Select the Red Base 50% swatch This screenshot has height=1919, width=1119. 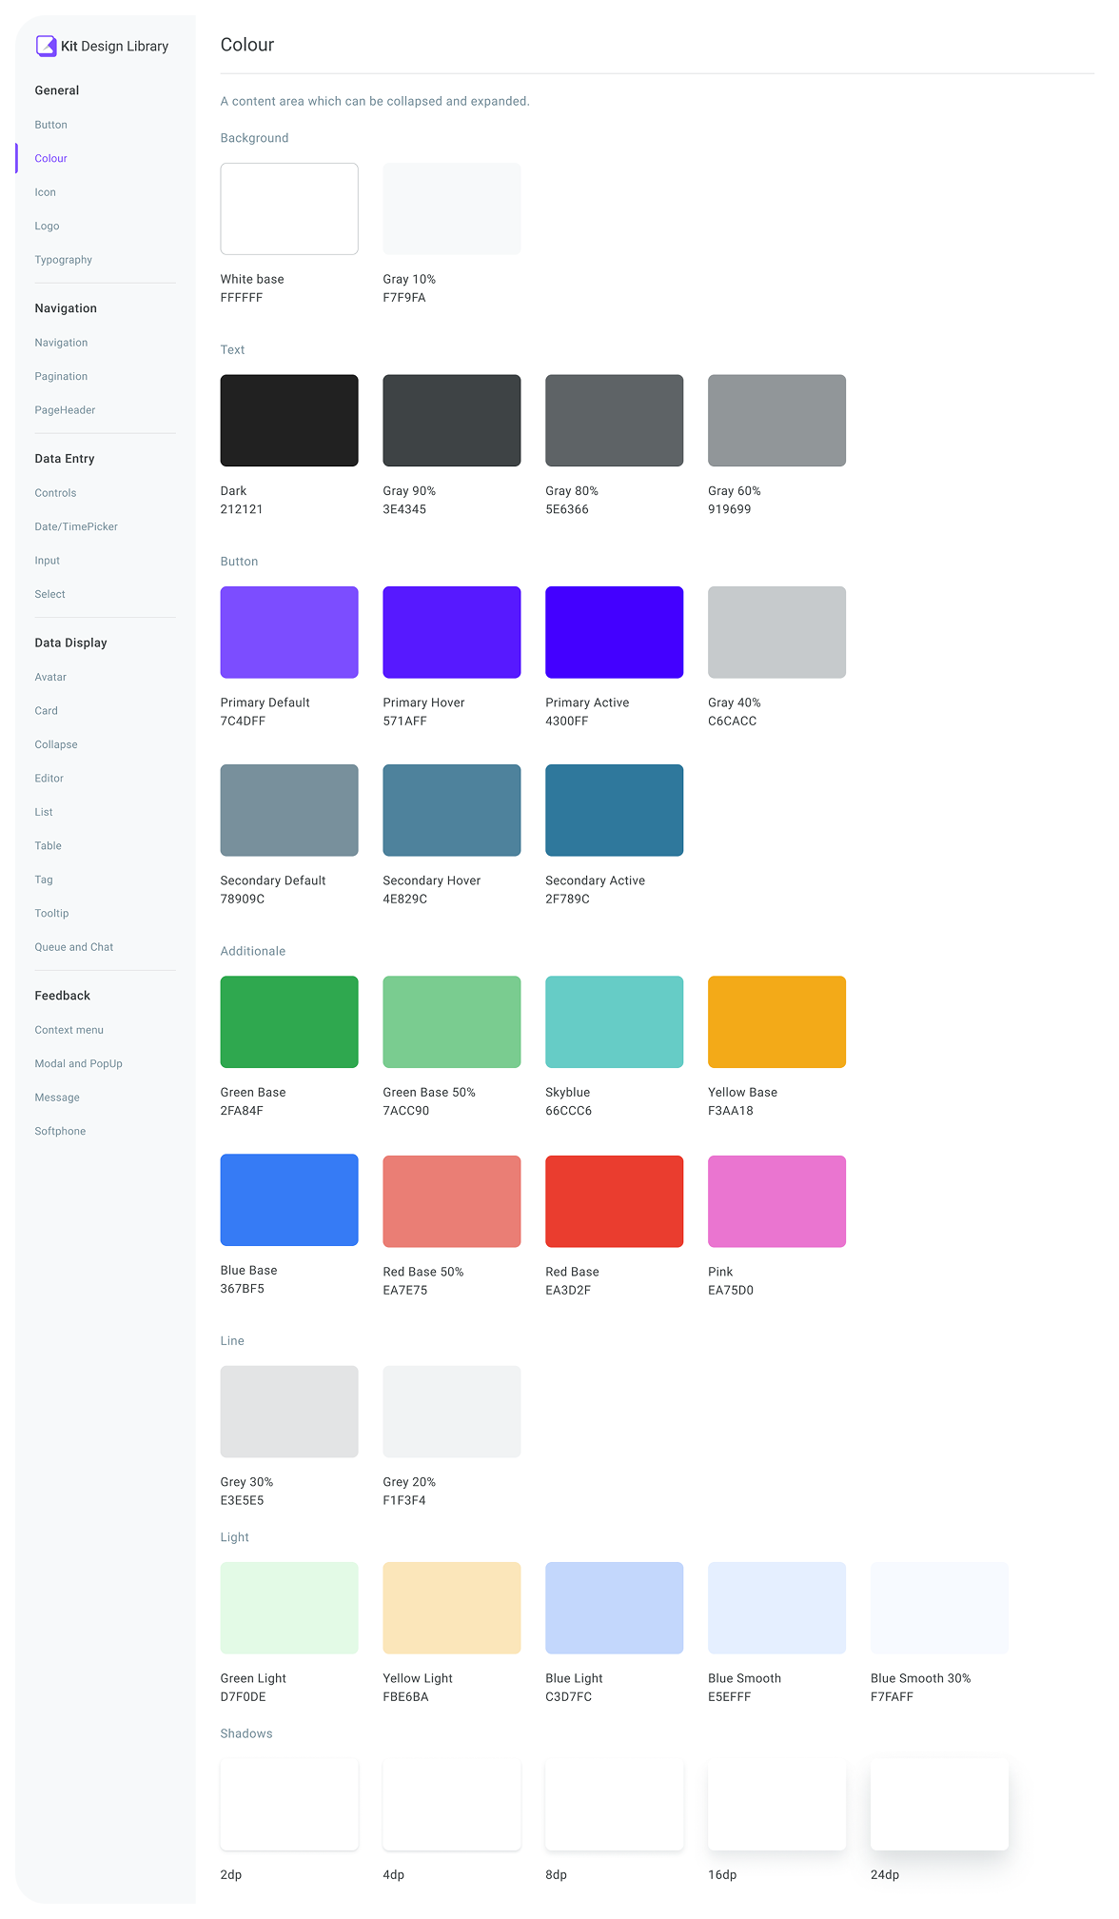coord(452,1201)
